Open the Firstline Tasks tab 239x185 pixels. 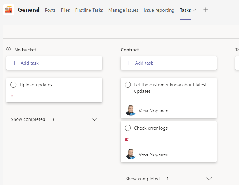(x=89, y=10)
